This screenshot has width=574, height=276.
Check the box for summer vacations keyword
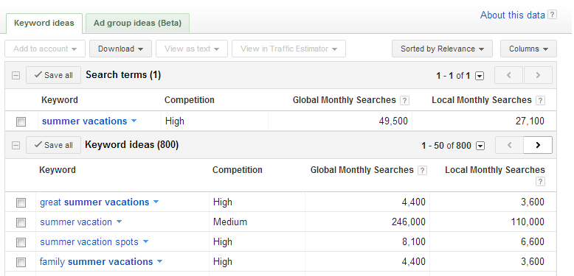(x=21, y=121)
